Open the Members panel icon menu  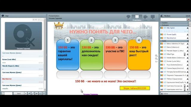coord(162,16)
